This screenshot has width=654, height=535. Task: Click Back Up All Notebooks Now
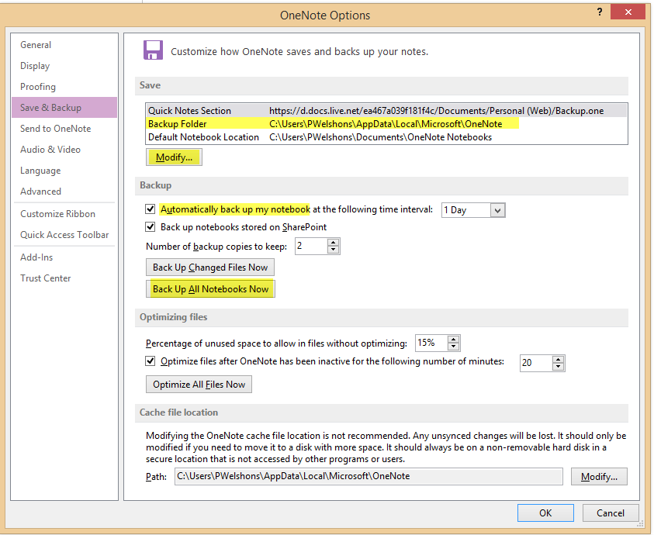click(x=210, y=288)
